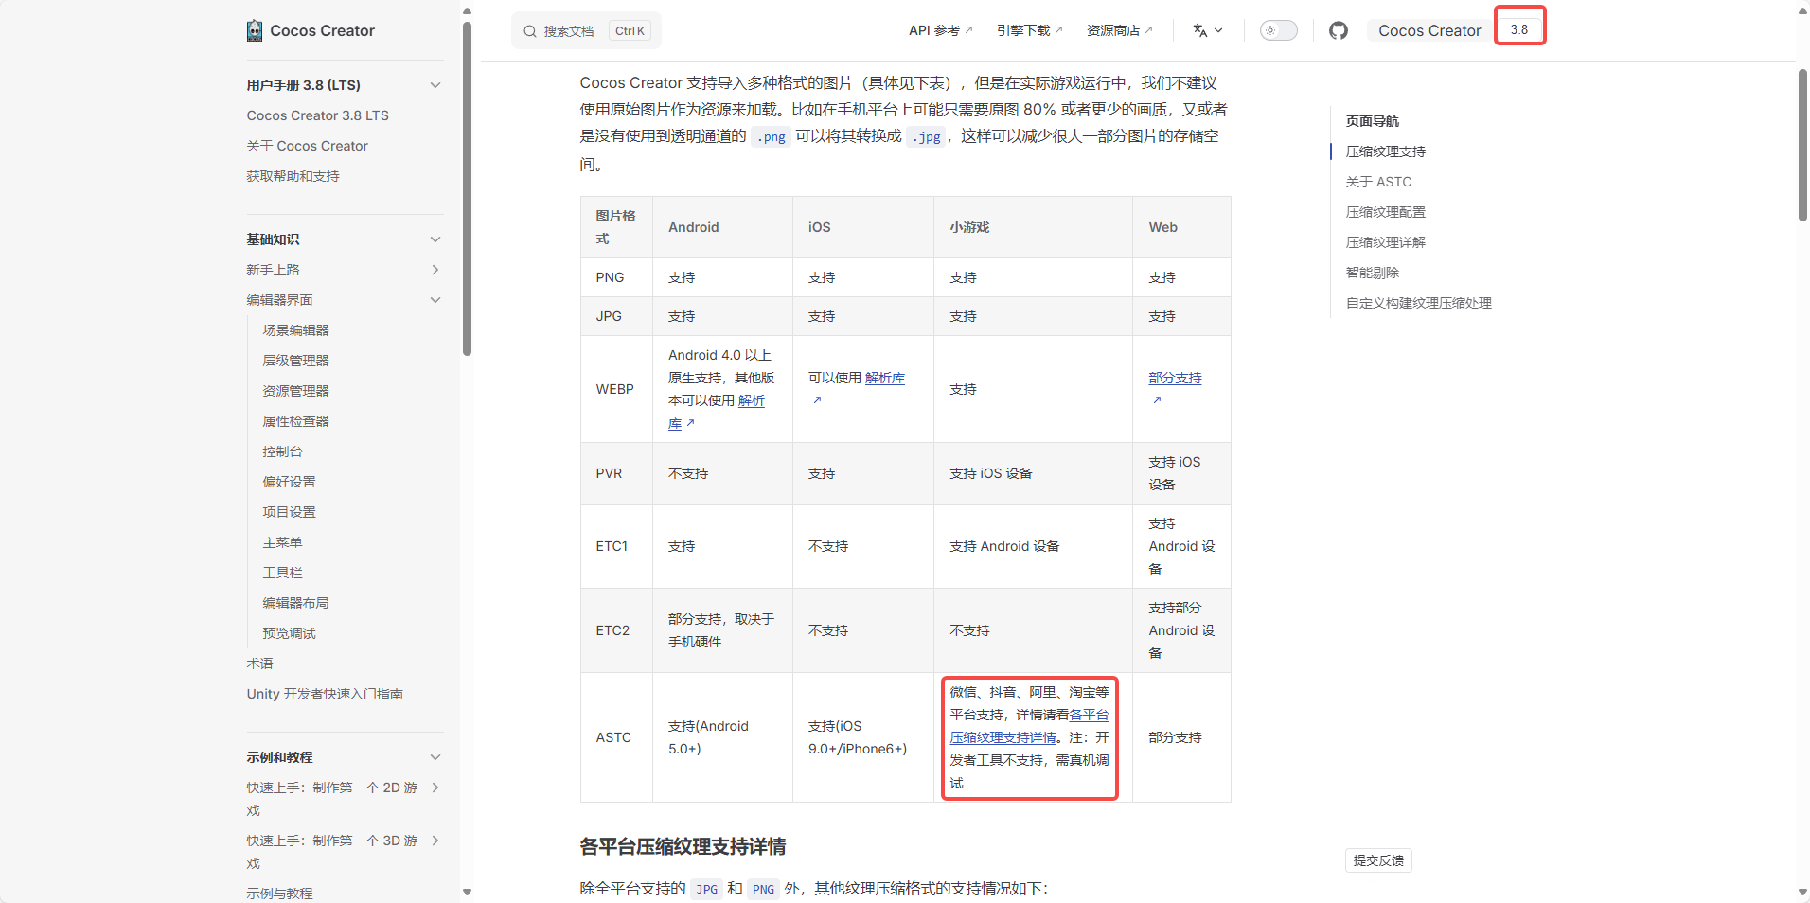Open 偏好设置 sidebar page
Viewport: 1810px width, 903px height.
[x=290, y=482]
